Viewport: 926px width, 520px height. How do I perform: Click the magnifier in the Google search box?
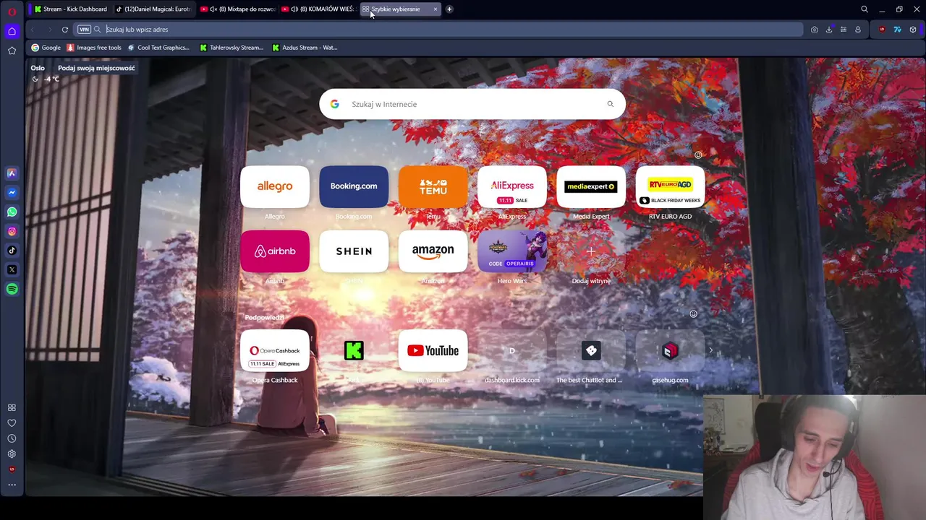coord(611,104)
